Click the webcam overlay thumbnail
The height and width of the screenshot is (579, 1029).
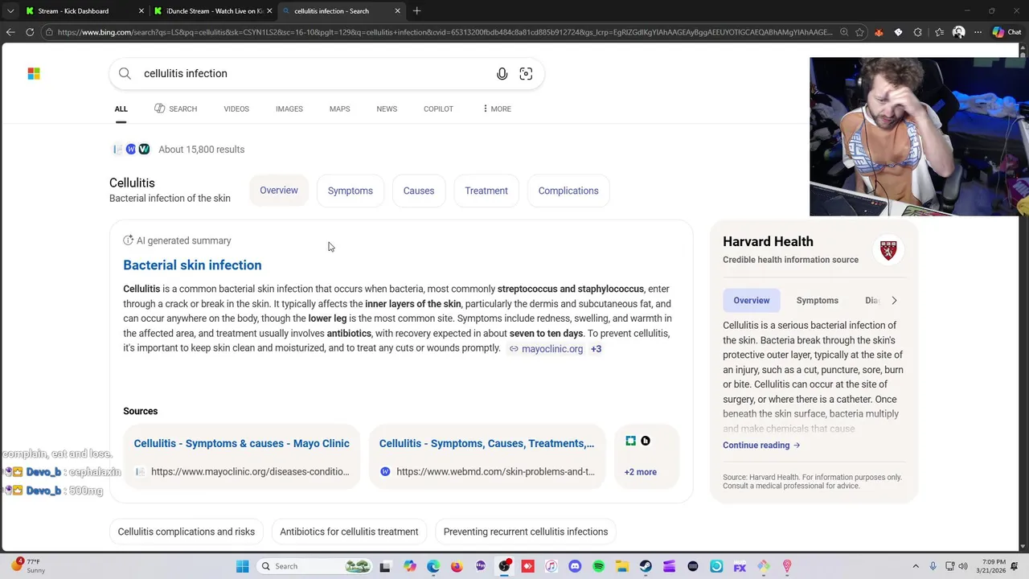coord(919,137)
